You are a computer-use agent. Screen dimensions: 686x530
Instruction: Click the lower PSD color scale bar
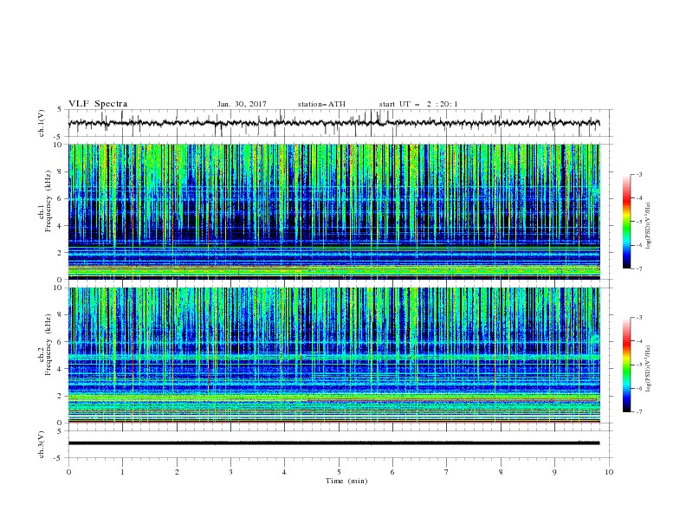(627, 365)
